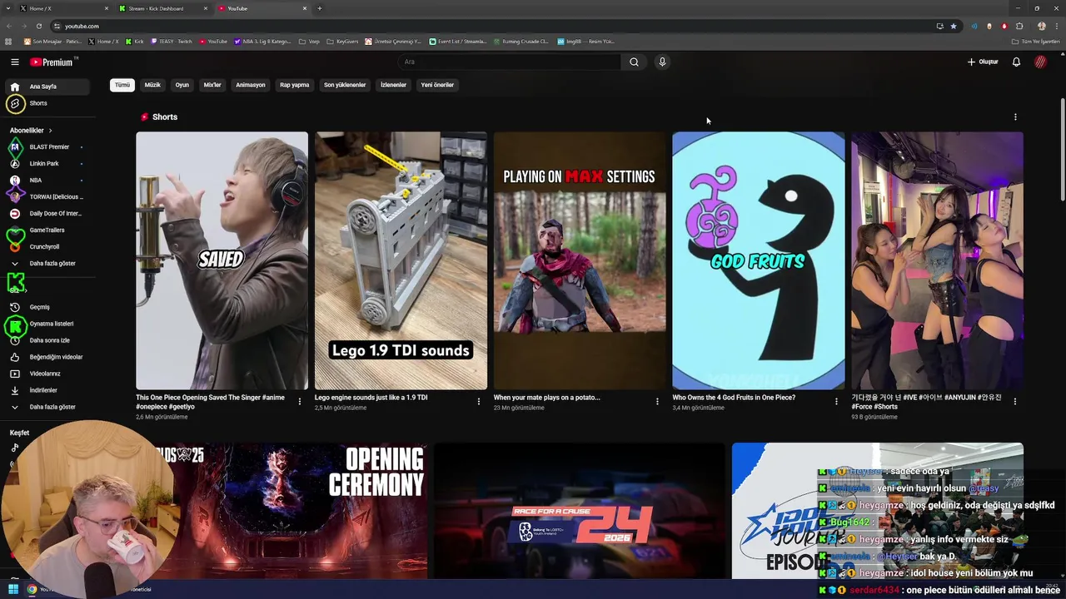Play the Lego 1.9 TDI sounds short

[x=401, y=260]
